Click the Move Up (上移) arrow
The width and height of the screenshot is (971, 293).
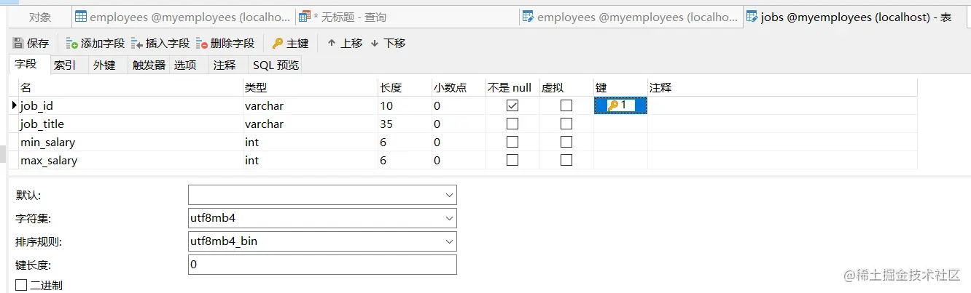pyautogui.click(x=332, y=44)
